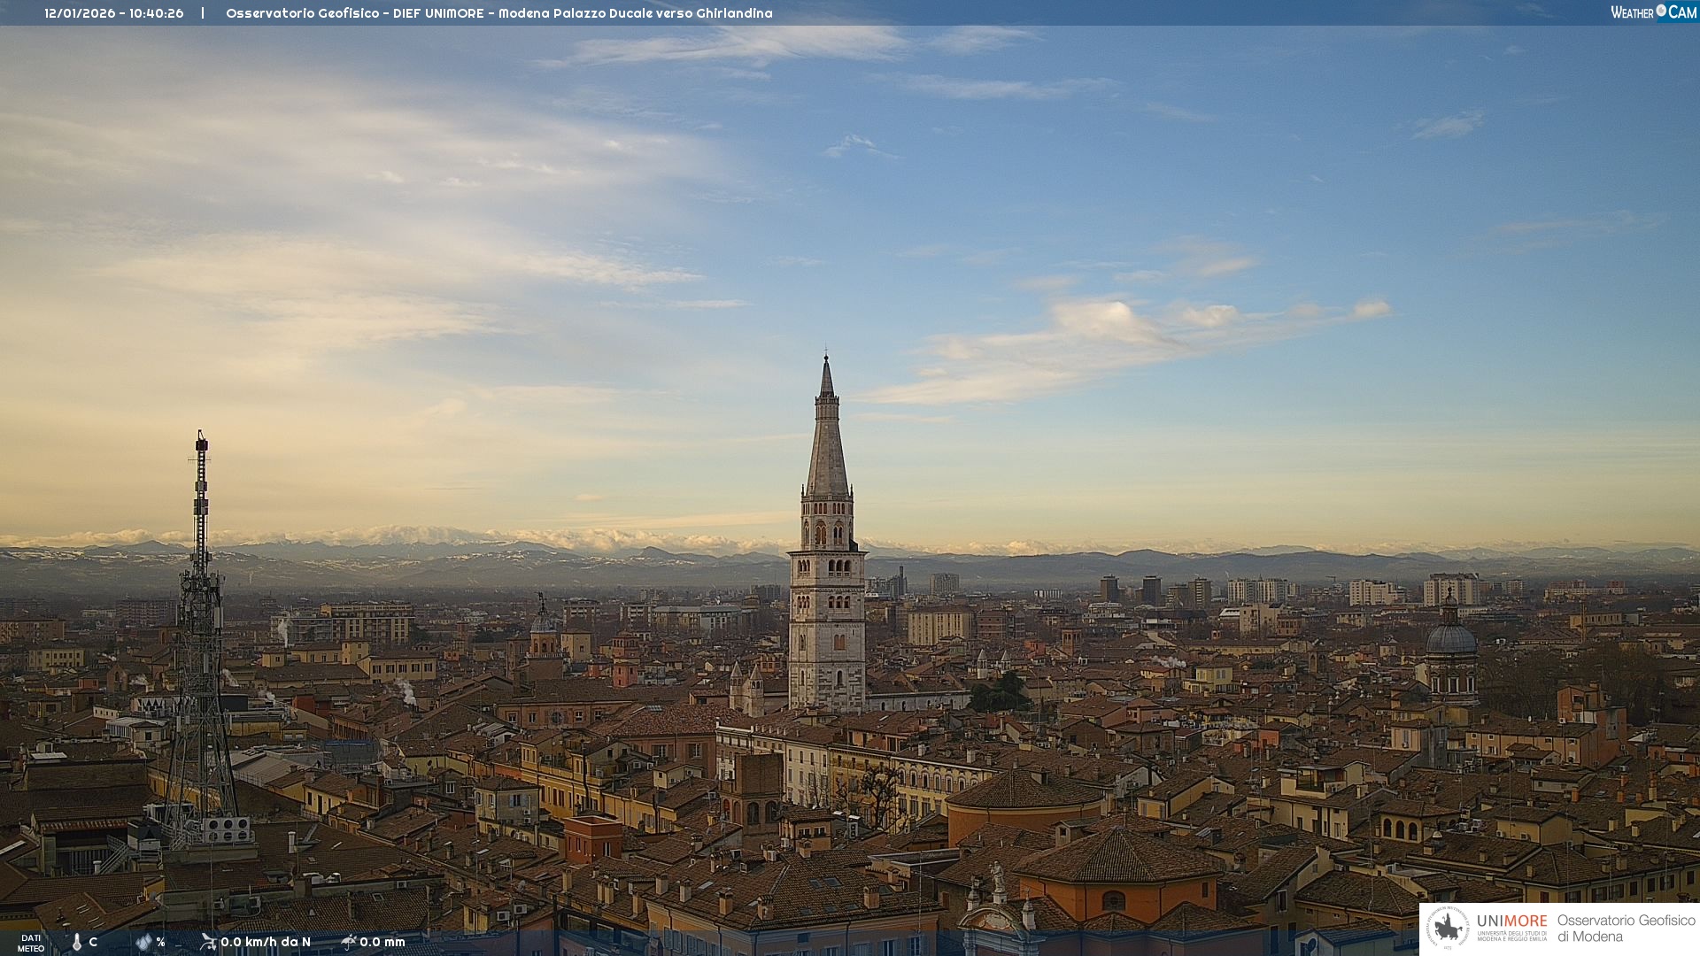Click the rain umbrella icon
This screenshot has width=1700, height=956.
349,942
